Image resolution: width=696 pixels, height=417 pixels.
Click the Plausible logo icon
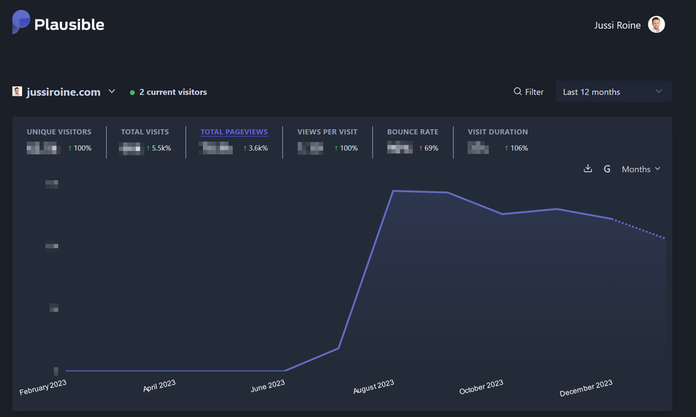pos(20,23)
